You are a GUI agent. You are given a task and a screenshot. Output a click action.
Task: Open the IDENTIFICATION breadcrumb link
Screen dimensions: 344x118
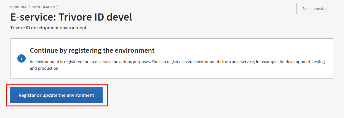pos(43,7)
